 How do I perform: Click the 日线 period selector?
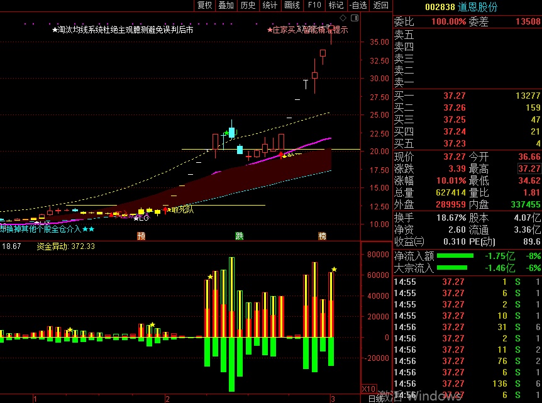[375, 398]
